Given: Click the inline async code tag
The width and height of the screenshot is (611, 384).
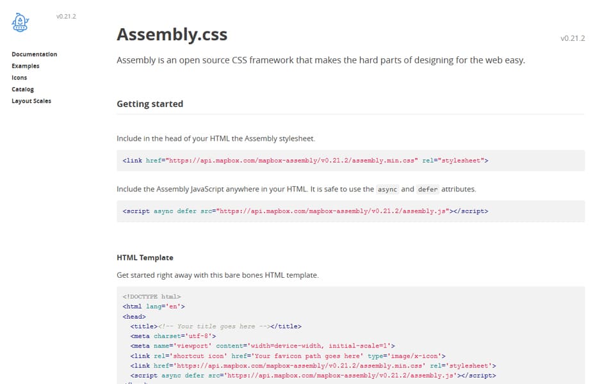Looking at the screenshot, I should coord(387,189).
